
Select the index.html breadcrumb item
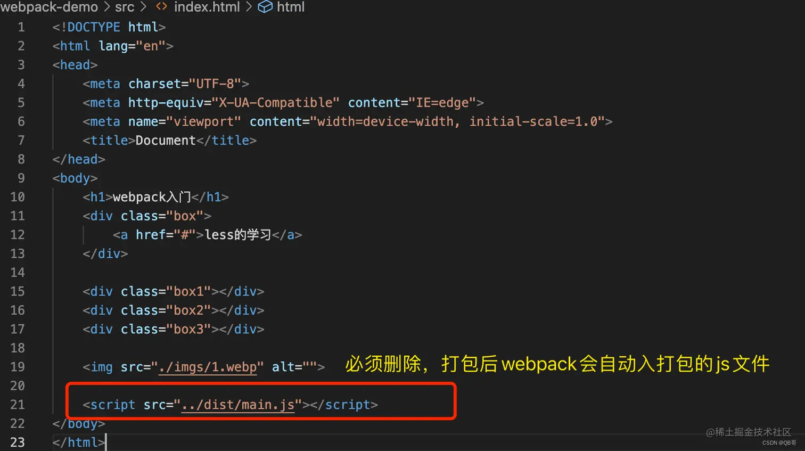click(x=207, y=7)
